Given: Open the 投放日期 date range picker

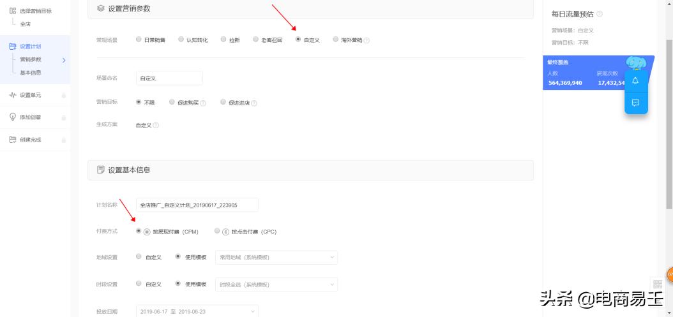Looking at the screenshot, I should coord(197,311).
